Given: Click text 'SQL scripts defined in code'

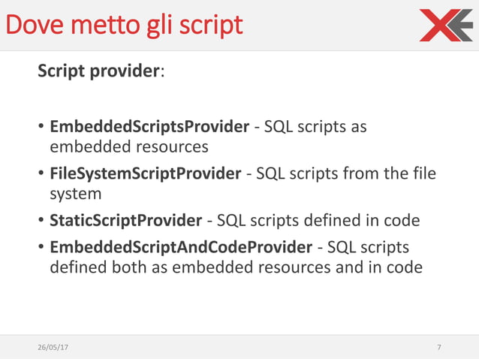Looking at the screenshot, I should coord(318,220).
